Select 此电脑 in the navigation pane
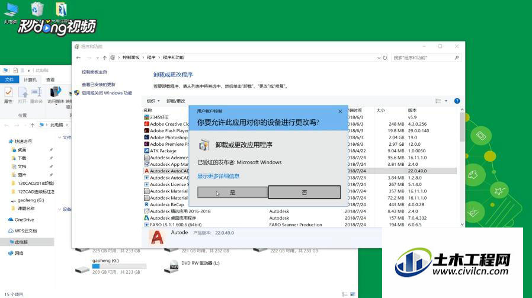This screenshot has height=298, width=532. [21, 242]
